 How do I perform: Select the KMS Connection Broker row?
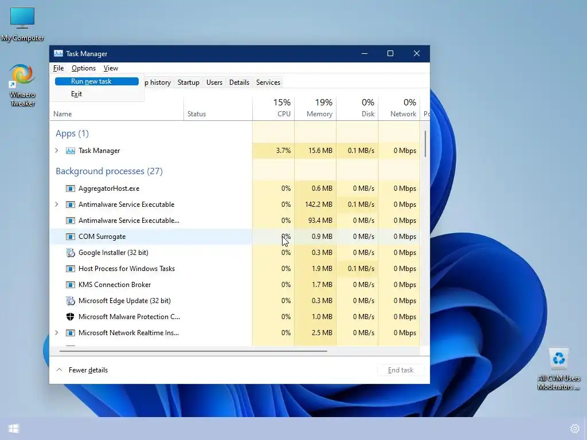click(234, 285)
